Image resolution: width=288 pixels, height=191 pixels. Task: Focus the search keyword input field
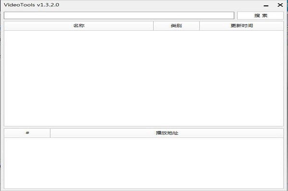[x=119, y=15]
